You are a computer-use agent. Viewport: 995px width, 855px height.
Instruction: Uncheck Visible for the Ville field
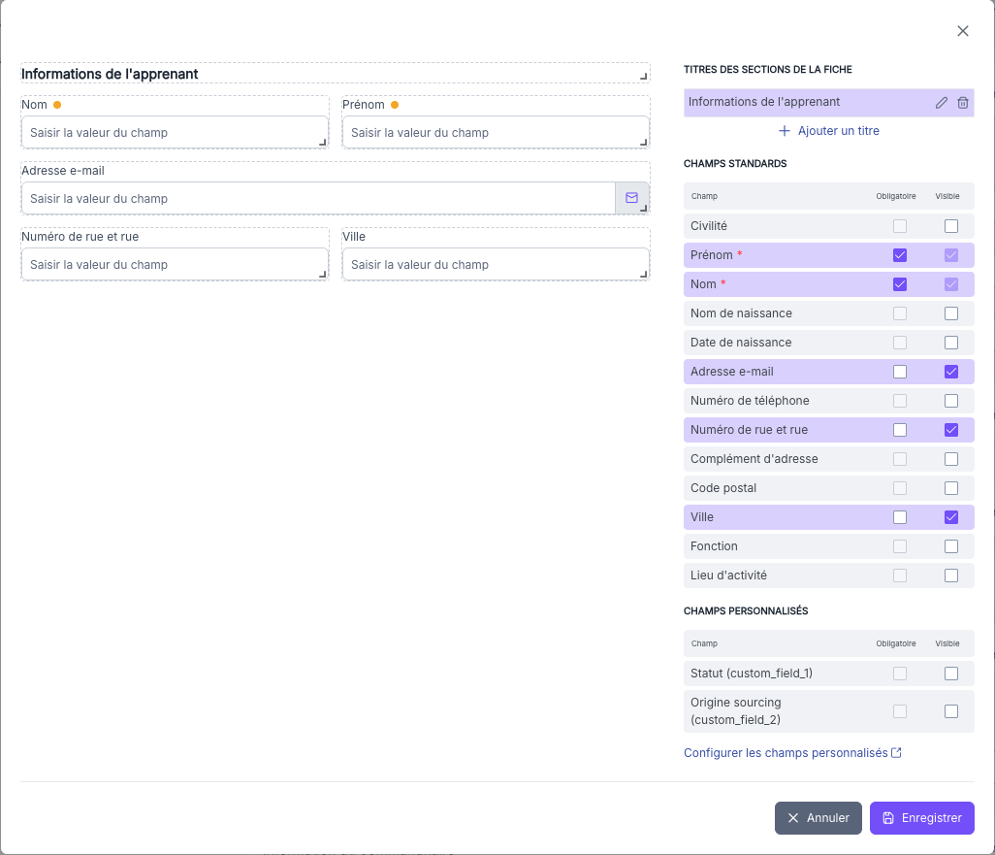(950, 517)
